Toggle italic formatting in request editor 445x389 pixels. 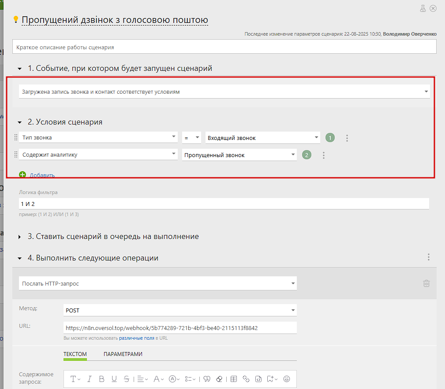tap(90, 379)
